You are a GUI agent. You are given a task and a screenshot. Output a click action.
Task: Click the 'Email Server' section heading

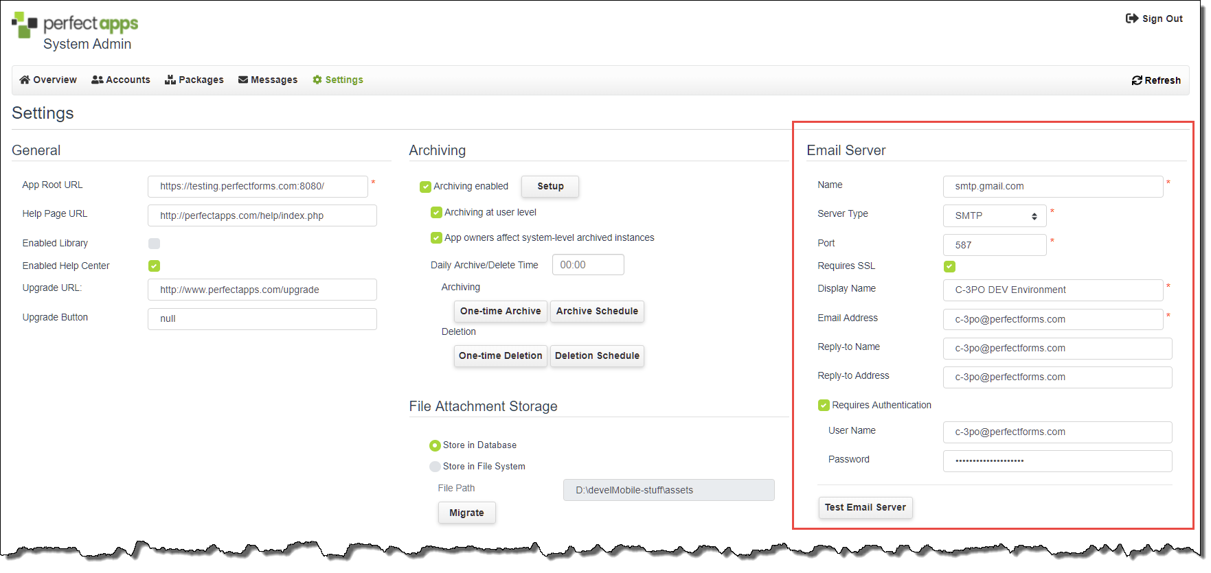(846, 150)
